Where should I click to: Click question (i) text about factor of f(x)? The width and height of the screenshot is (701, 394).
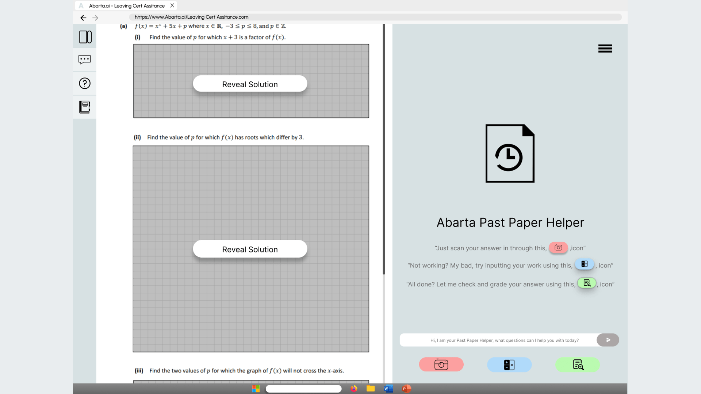point(217,37)
